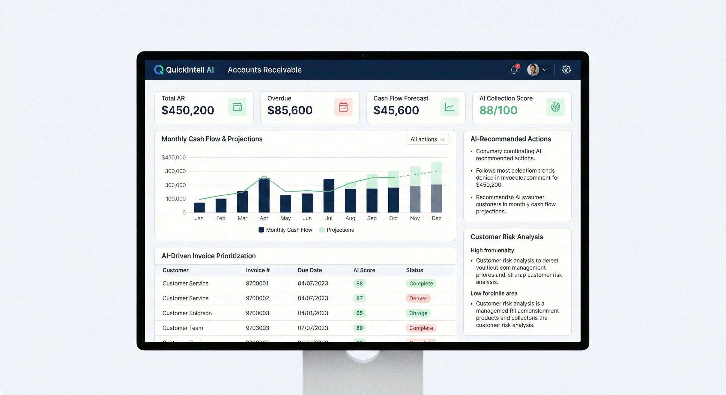Toggle the Projections legend item
Viewport: 726px width, 395px height.
coord(336,230)
